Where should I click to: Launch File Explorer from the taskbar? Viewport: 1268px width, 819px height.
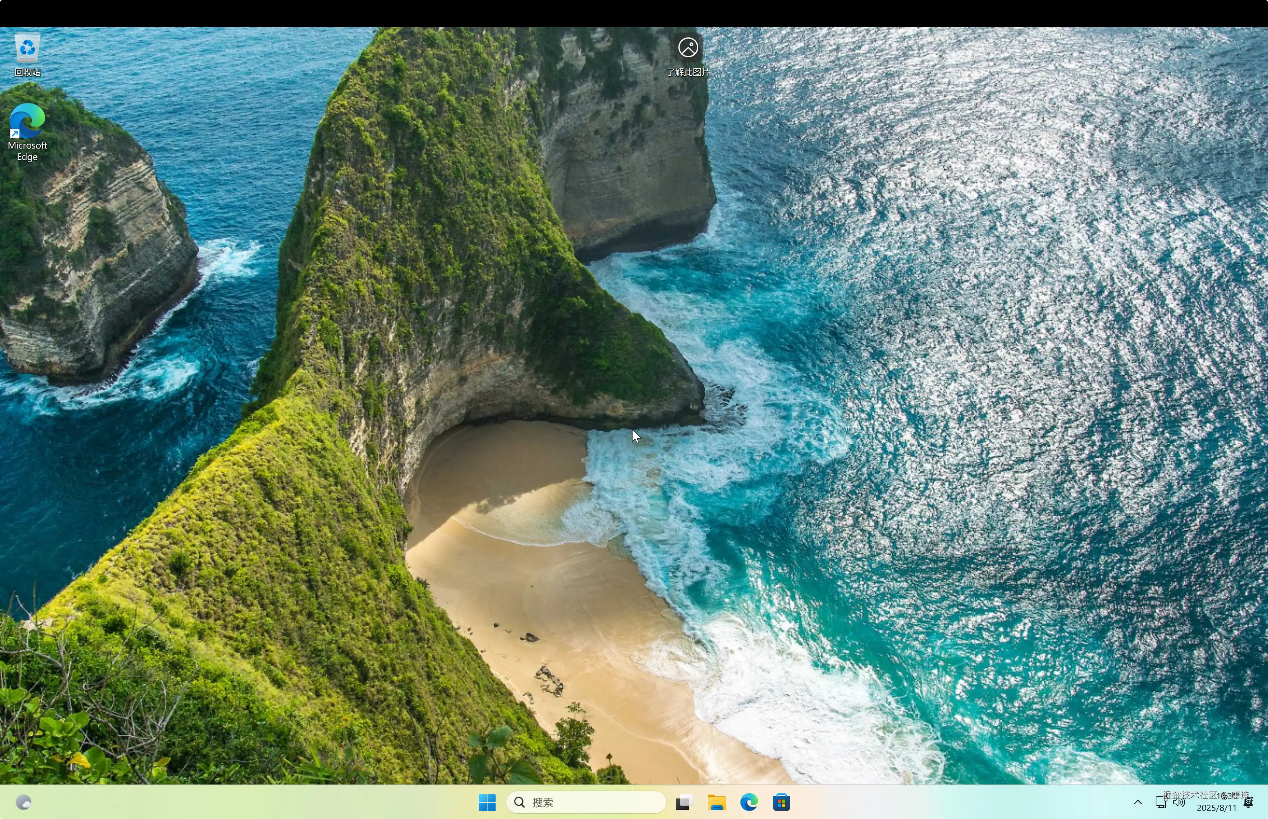(x=716, y=802)
